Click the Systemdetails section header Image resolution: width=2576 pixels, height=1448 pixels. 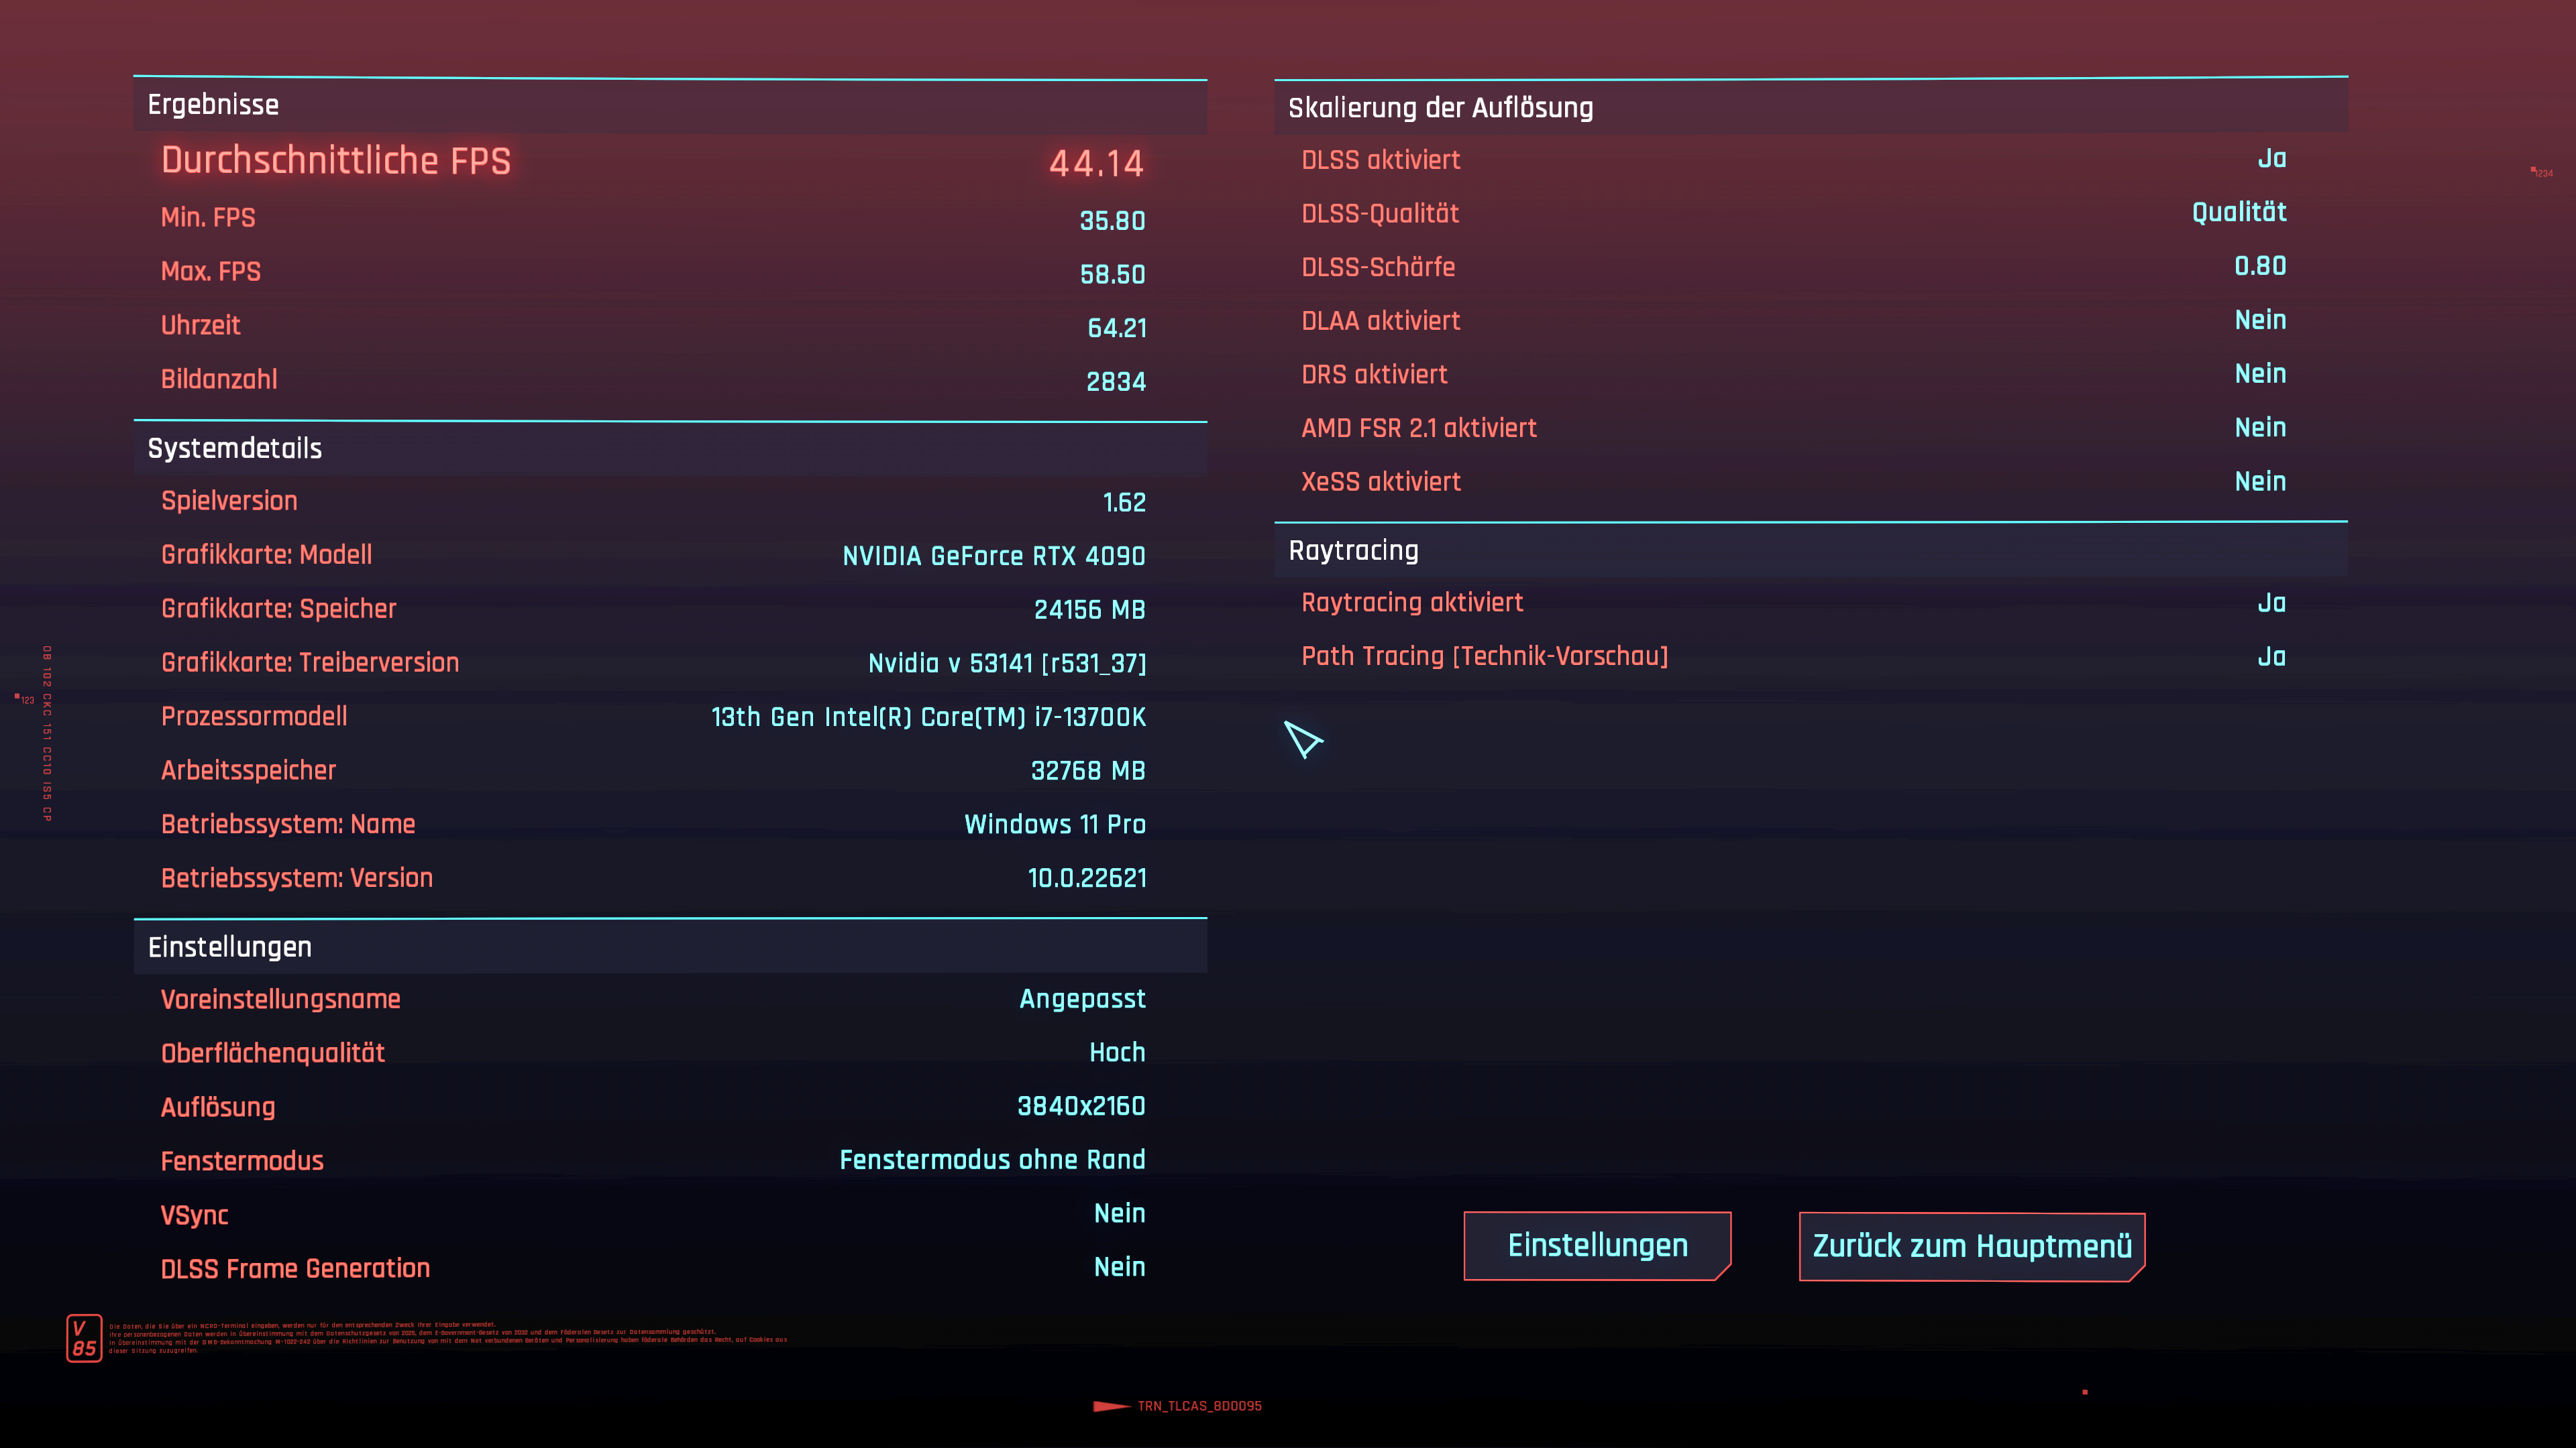tap(235, 448)
